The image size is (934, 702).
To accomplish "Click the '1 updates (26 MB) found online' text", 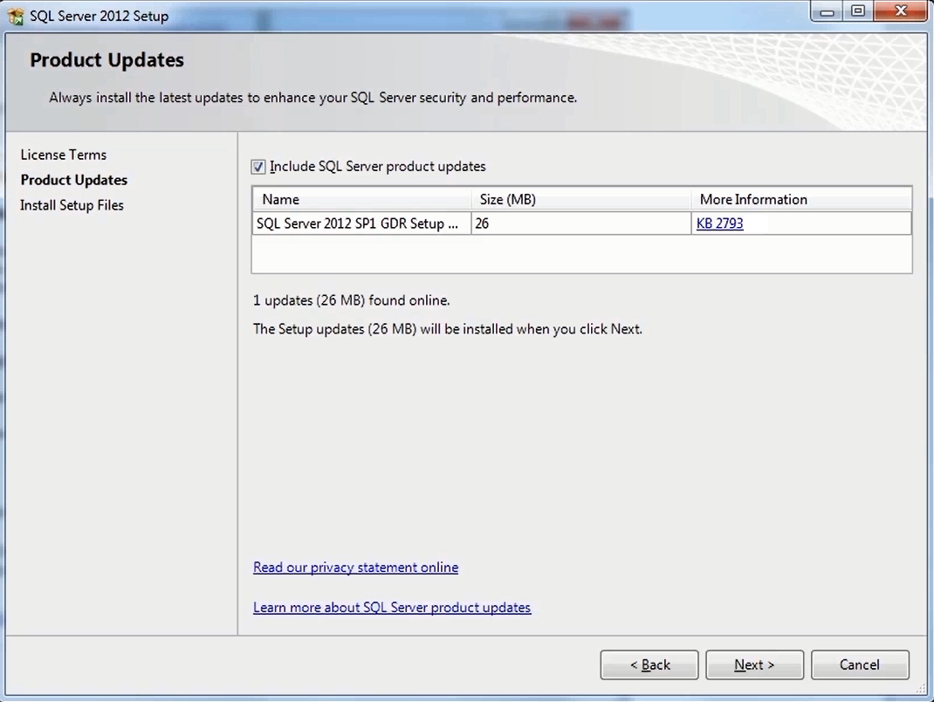I will [x=352, y=300].
